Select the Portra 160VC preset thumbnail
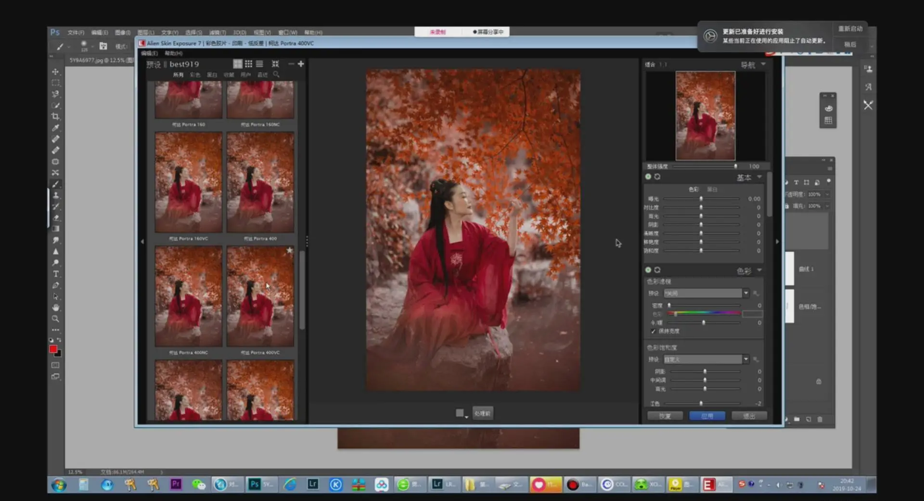Screen dimensions: 924x501 188,182
